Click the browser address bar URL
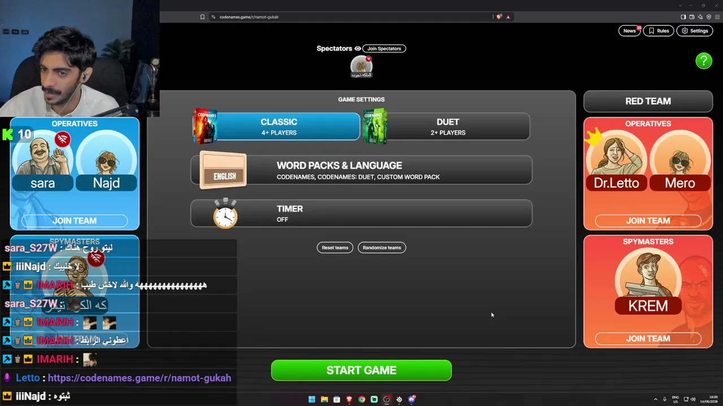 [249, 17]
